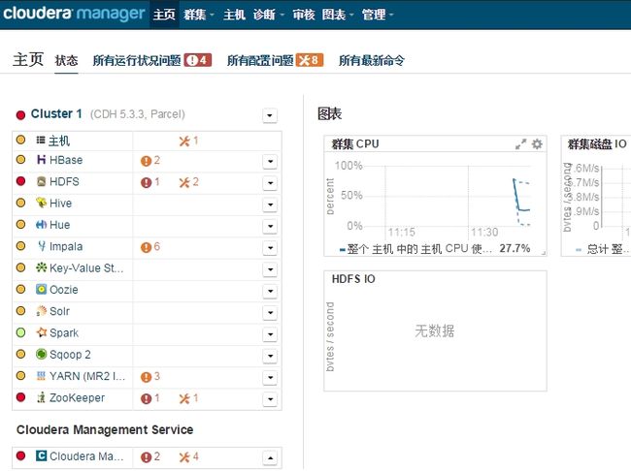Click the green status dot of Spark
The width and height of the screenshot is (631, 471).
click(x=20, y=332)
